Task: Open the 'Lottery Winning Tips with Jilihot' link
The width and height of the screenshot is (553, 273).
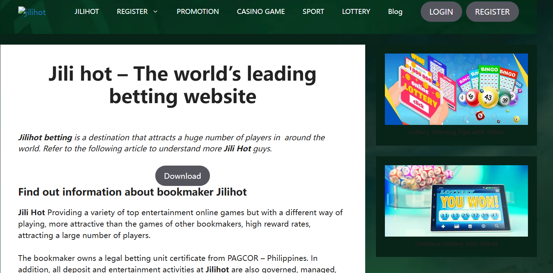Action: pyautogui.click(x=456, y=132)
